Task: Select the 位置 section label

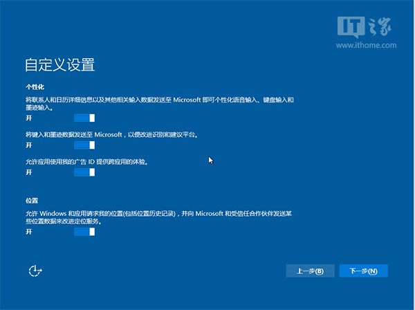Action: pos(32,201)
